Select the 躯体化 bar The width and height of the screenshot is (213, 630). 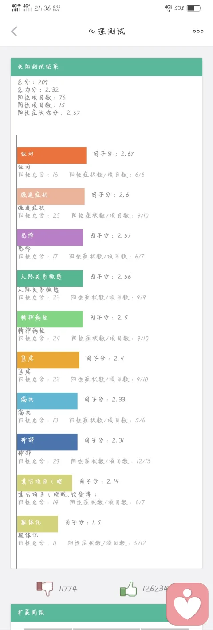(x=37, y=524)
